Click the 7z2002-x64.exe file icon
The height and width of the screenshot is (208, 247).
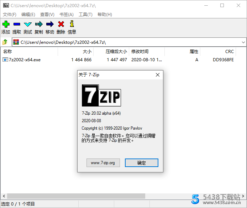(x=5, y=59)
